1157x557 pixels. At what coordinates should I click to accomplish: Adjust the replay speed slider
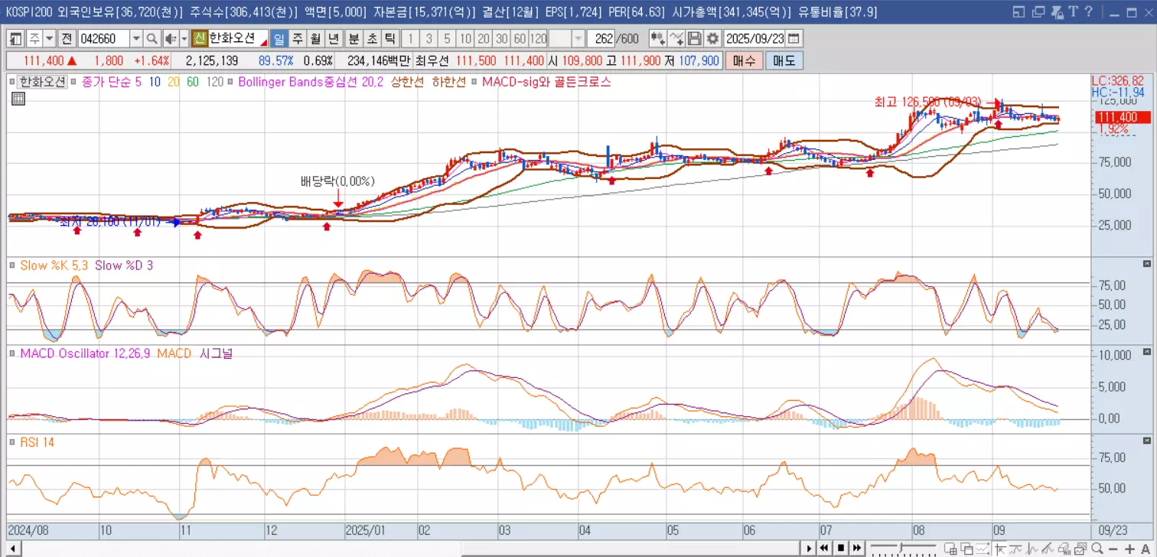[901, 548]
